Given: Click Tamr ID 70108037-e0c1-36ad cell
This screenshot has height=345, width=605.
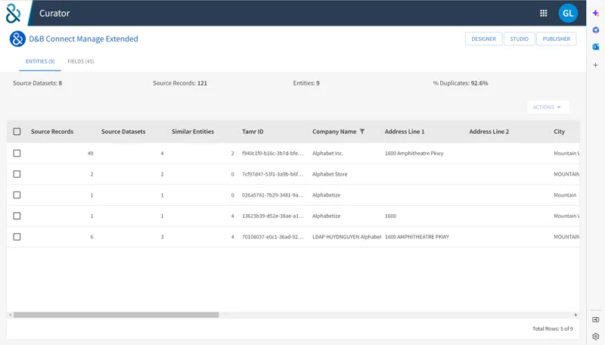Looking at the screenshot, I should pos(272,237).
